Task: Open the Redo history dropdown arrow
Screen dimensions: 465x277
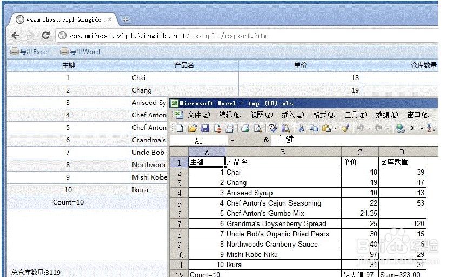Action: [x=388, y=128]
